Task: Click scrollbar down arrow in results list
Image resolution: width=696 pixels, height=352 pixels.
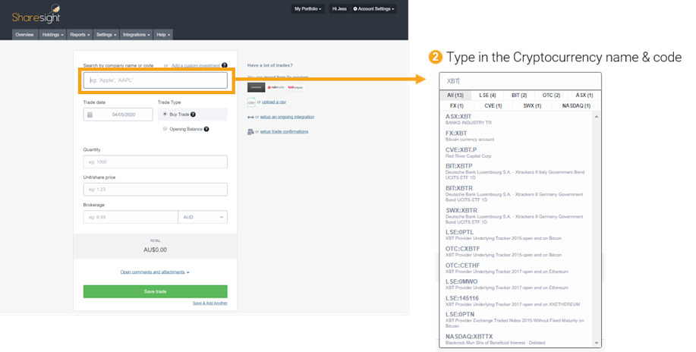Action: [x=597, y=343]
